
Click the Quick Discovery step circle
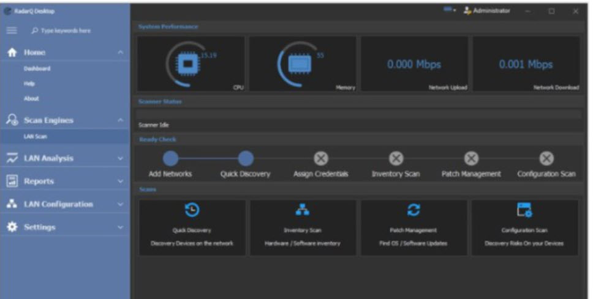[x=246, y=158]
